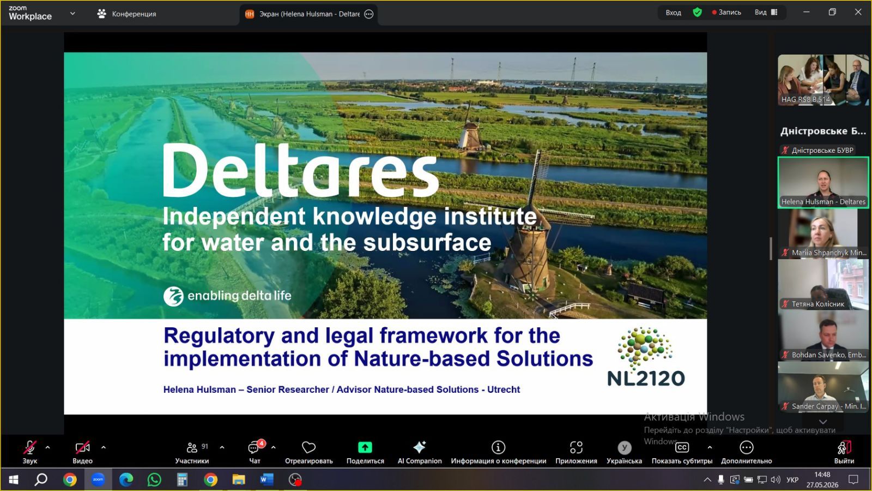Launch the AI Companion sparkle icon
The width and height of the screenshot is (872, 491).
coord(419,447)
